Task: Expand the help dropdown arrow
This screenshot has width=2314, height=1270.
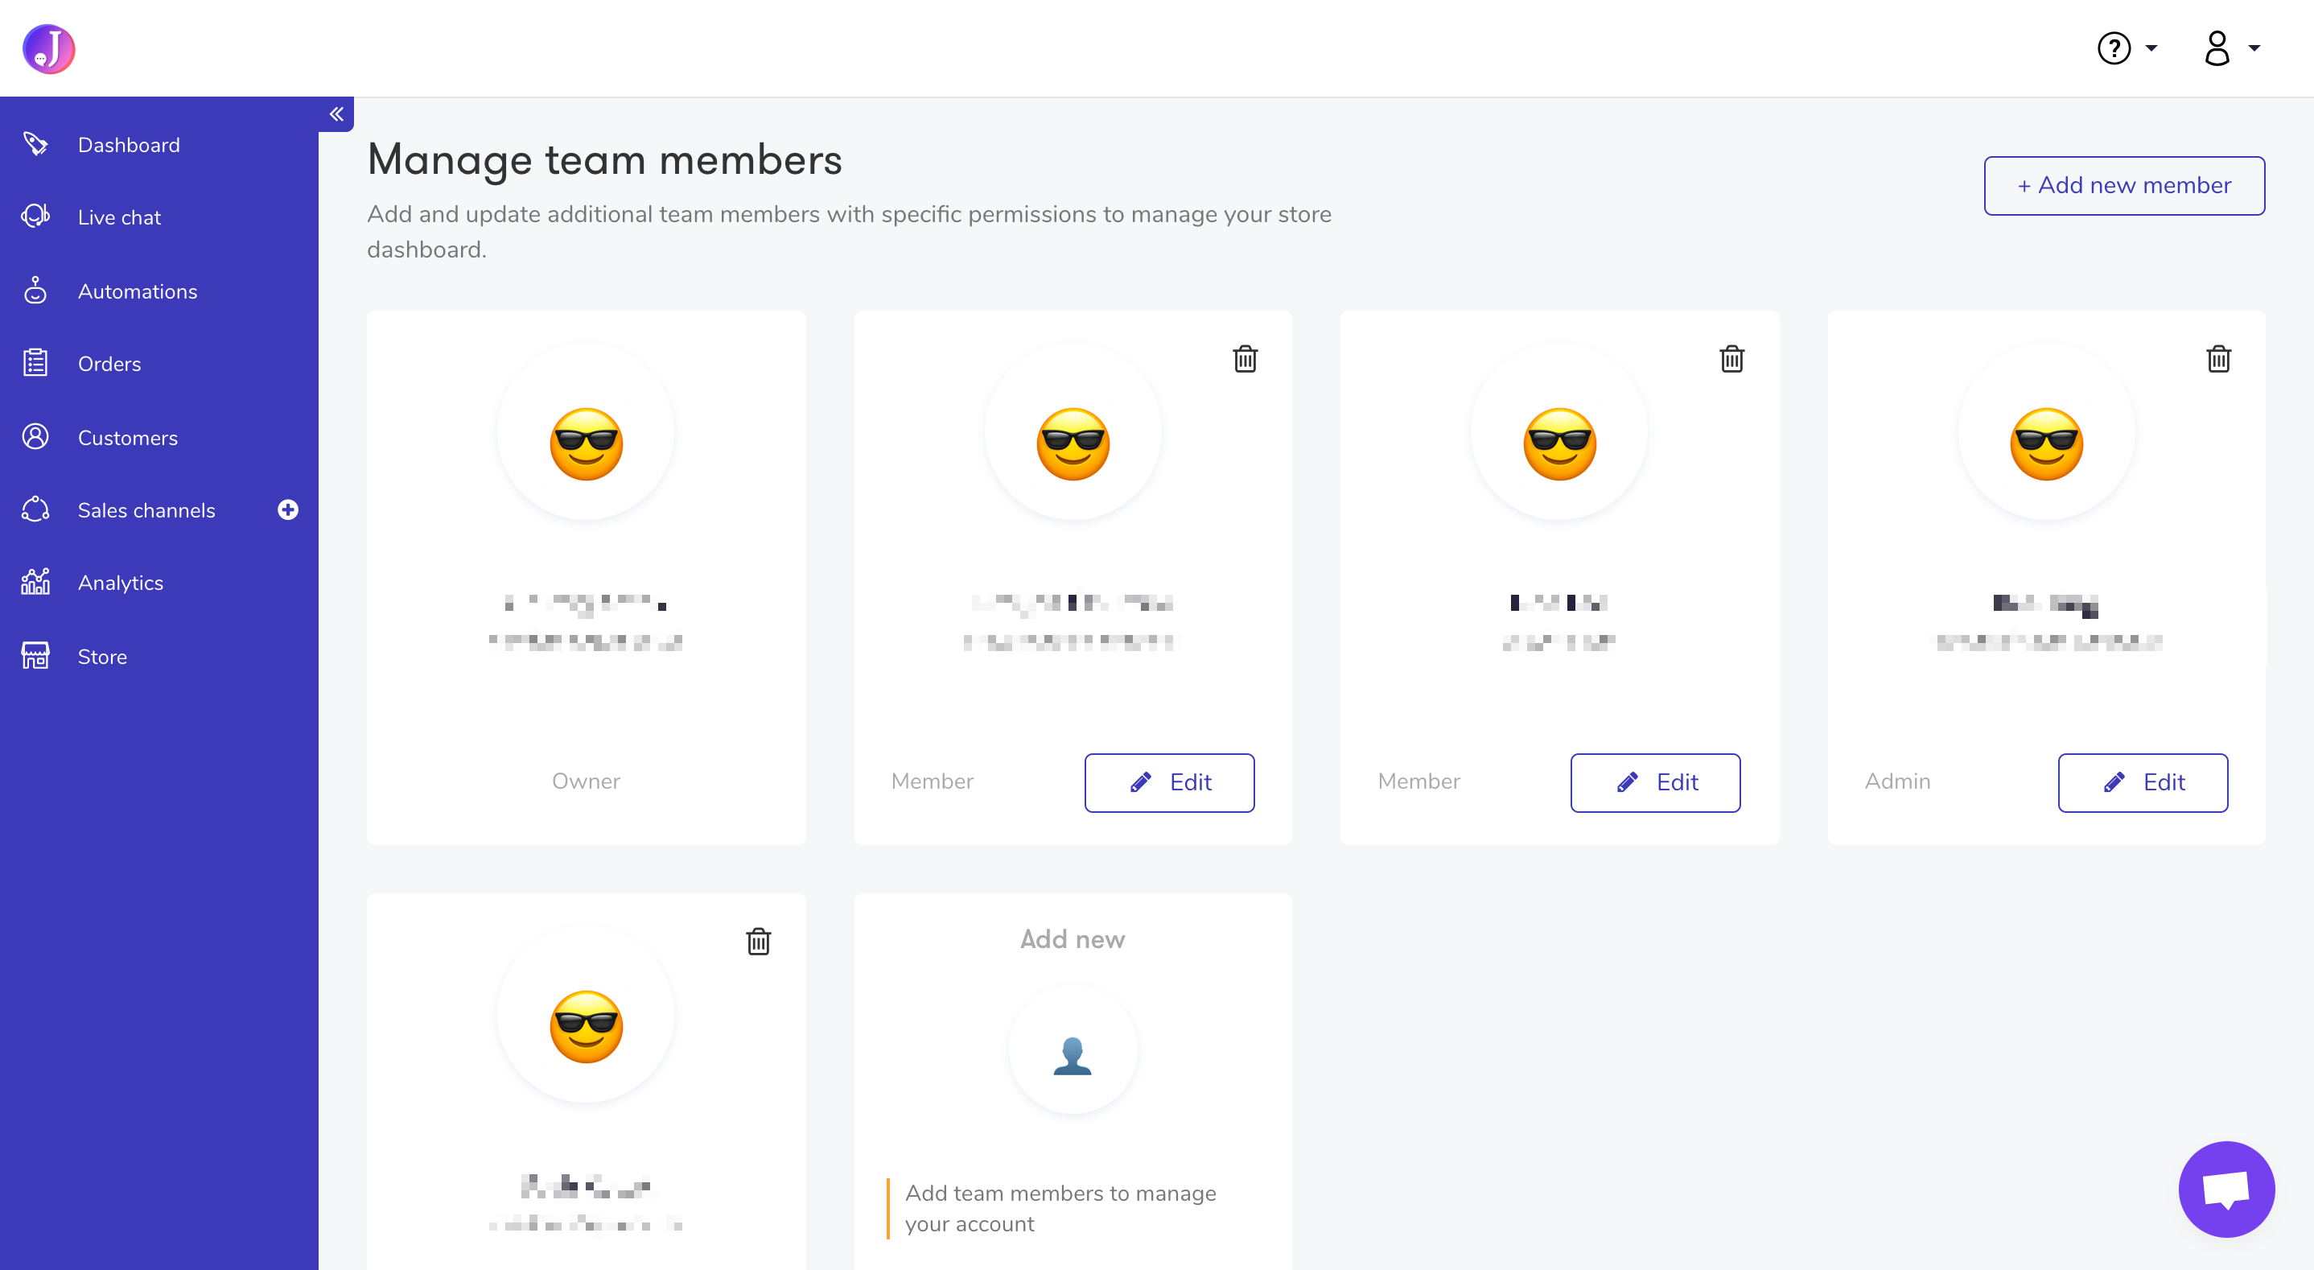Action: coord(2151,48)
